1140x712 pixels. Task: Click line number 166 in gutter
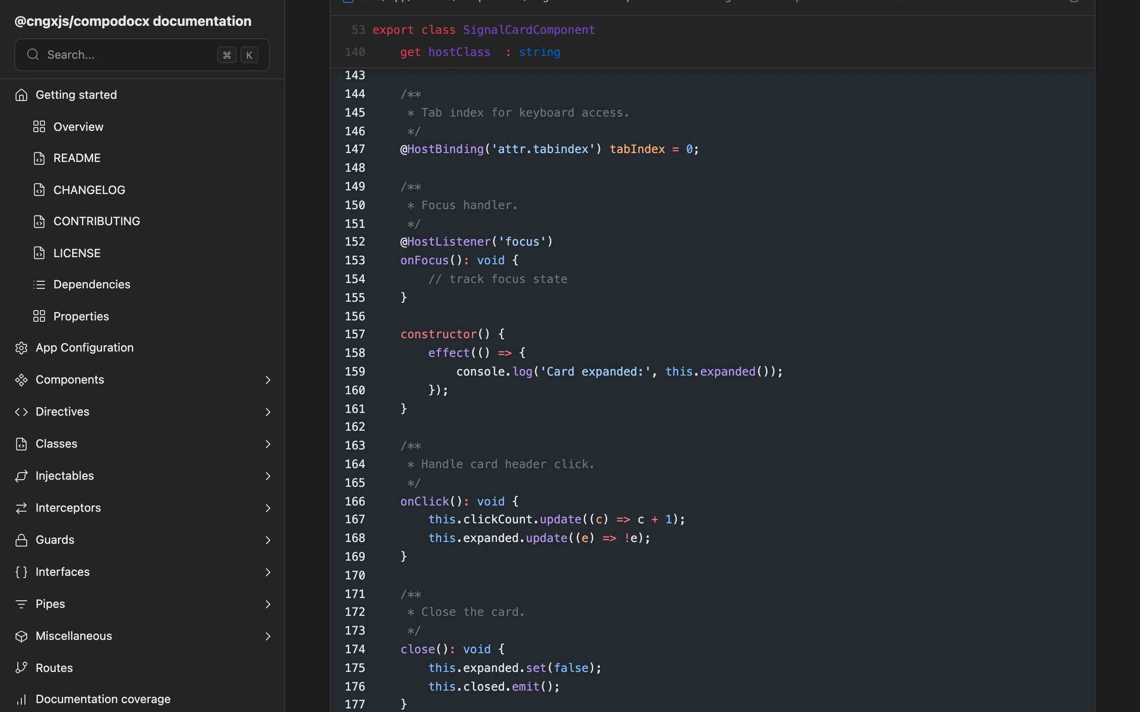(355, 502)
